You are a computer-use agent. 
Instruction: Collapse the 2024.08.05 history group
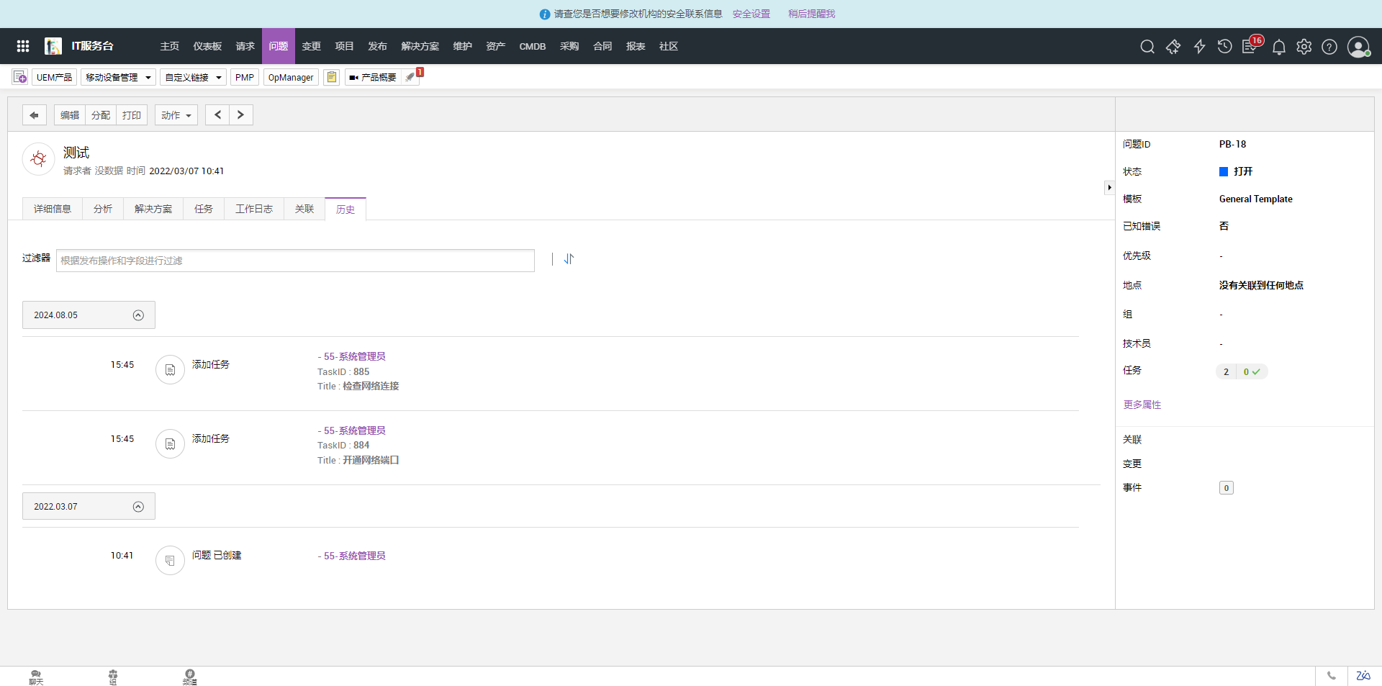[138, 315]
